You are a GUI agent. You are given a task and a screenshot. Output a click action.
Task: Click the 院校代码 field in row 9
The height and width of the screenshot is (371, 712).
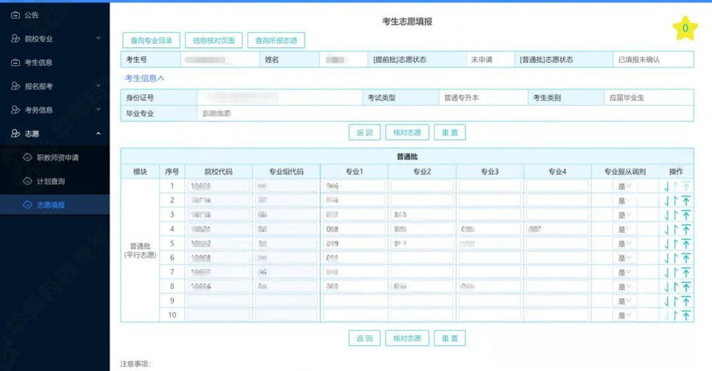coord(219,302)
